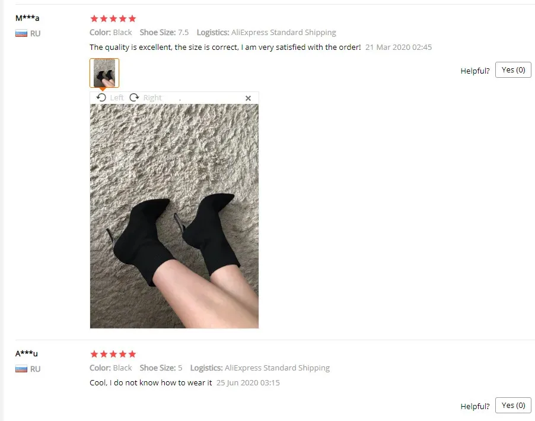Viewport: 535px width, 421px height.
Task: Select the black boots review thumbnail
Action: pyautogui.click(x=104, y=73)
